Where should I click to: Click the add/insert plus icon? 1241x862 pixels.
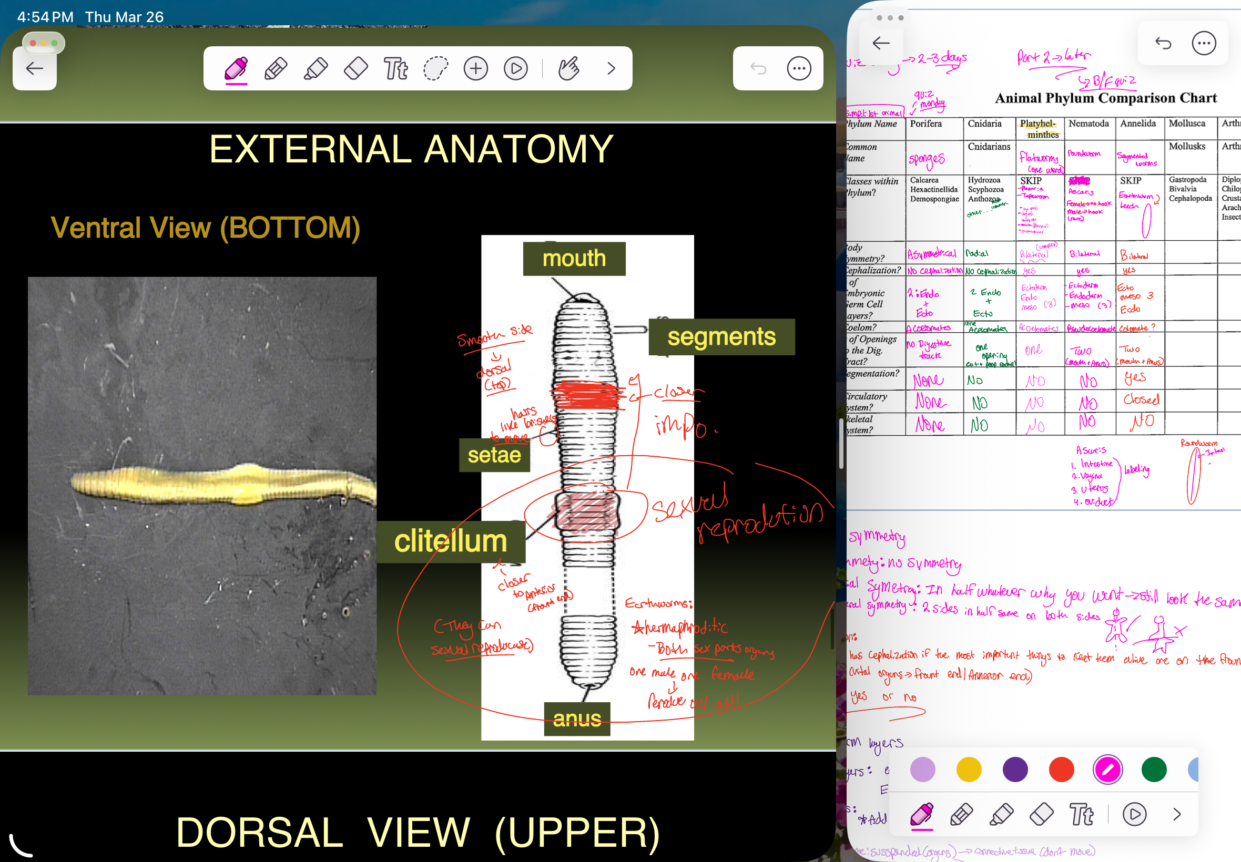click(475, 69)
